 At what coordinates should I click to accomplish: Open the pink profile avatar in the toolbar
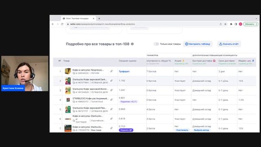pos(240,24)
